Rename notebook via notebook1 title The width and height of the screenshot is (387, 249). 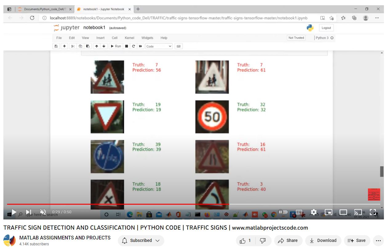(94, 28)
